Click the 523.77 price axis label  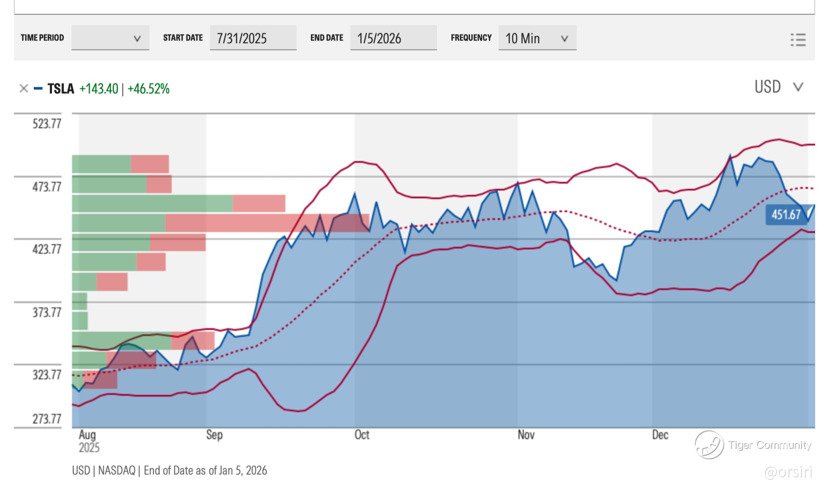click(x=47, y=124)
